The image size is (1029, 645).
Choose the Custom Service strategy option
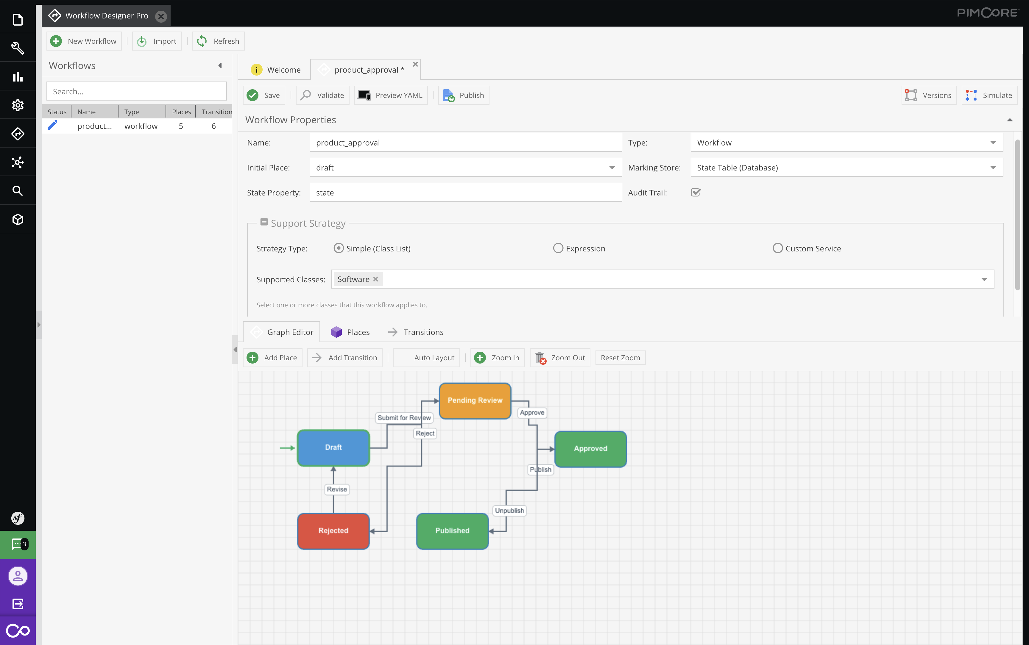pos(778,248)
